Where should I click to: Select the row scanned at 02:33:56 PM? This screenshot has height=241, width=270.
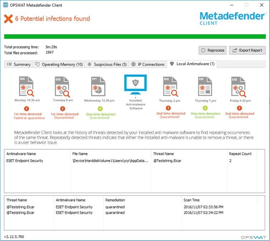135,207
